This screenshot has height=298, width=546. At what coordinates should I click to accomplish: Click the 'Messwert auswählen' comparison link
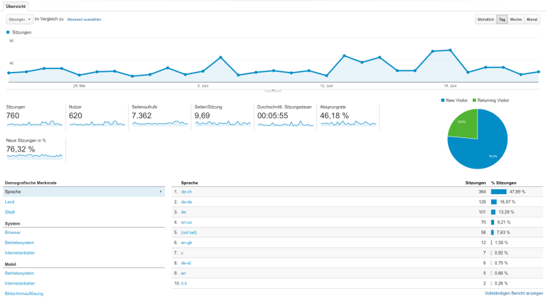(x=84, y=19)
